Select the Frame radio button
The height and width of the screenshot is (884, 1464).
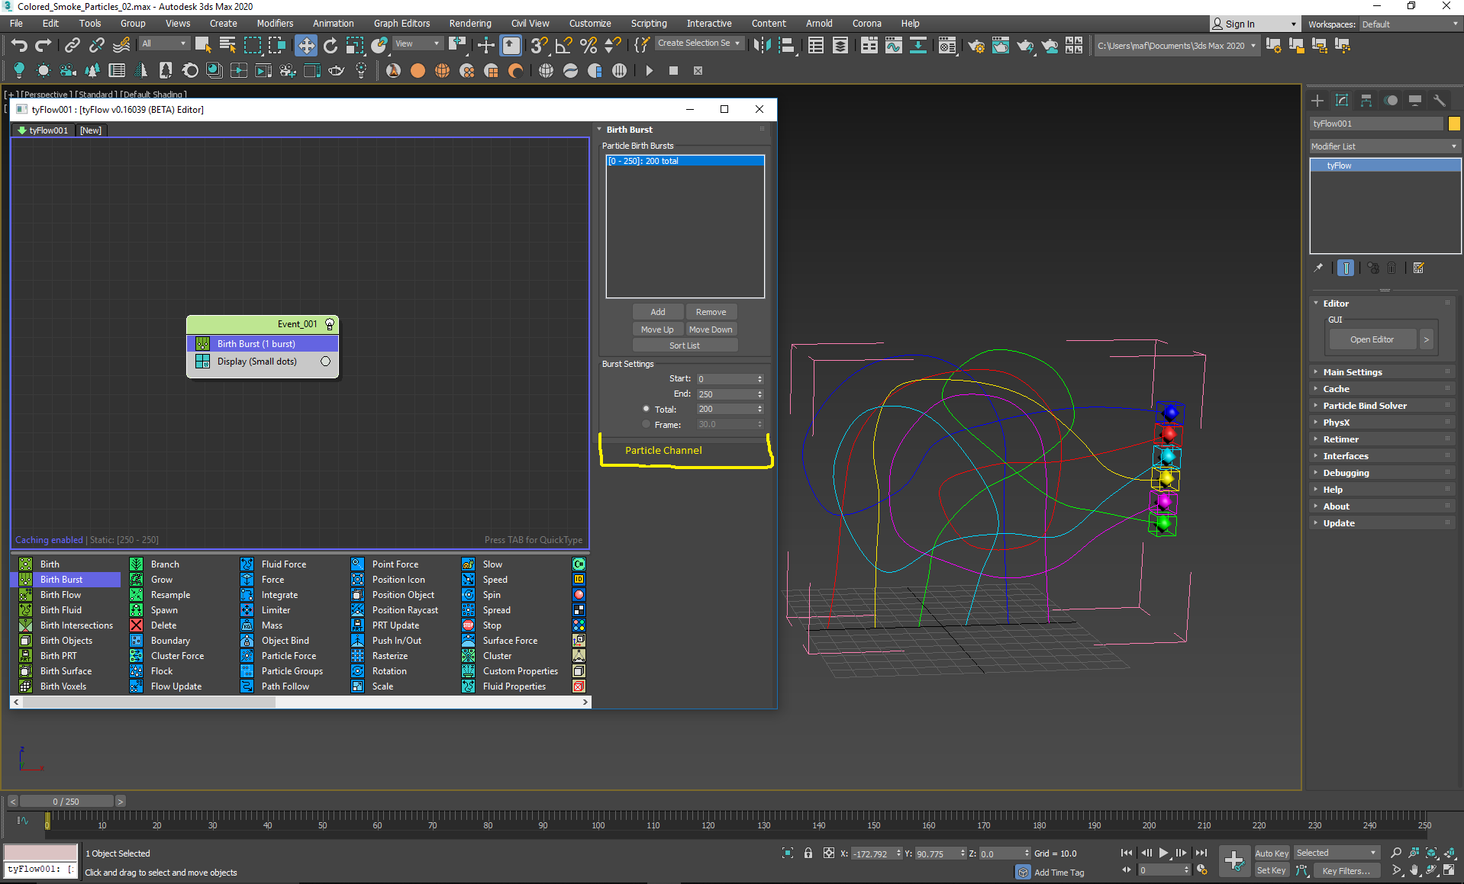(647, 424)
